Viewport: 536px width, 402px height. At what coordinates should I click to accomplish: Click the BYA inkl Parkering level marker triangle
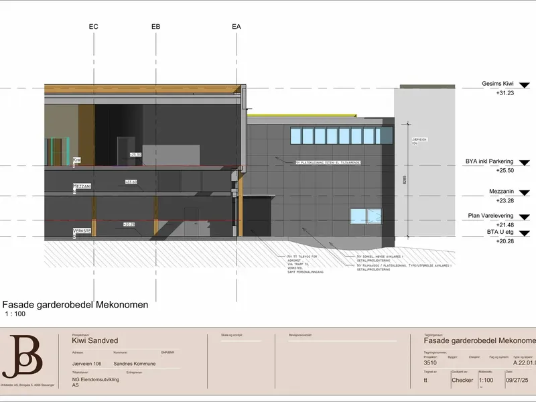(x=524, y=163)
